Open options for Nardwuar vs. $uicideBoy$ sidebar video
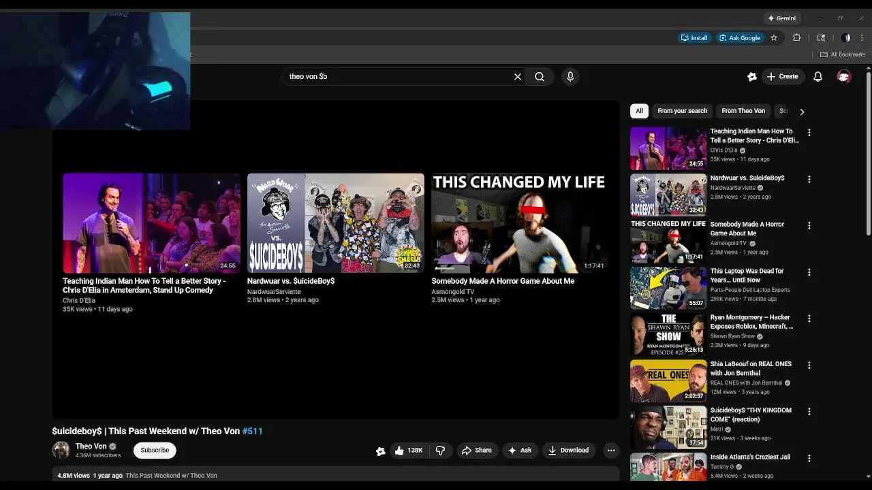This screenshot has width=872, height=490. (x=809, y=180)
